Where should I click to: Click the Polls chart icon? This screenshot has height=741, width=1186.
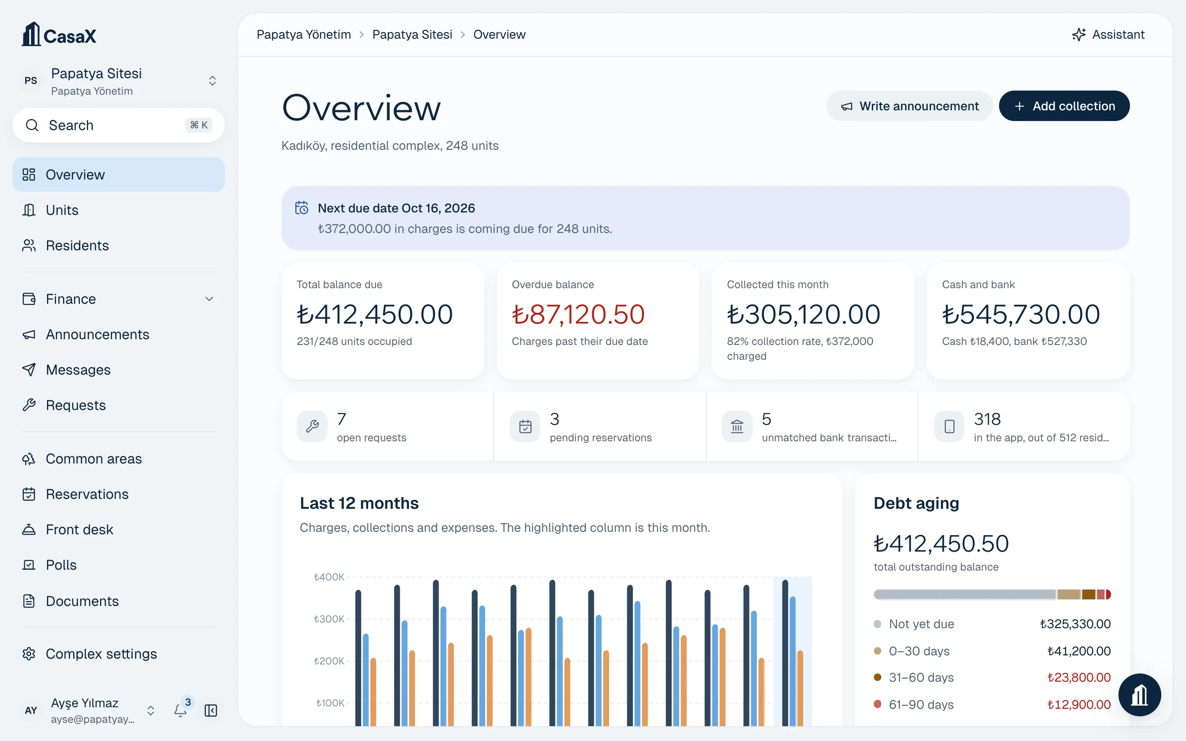[29, 564]
